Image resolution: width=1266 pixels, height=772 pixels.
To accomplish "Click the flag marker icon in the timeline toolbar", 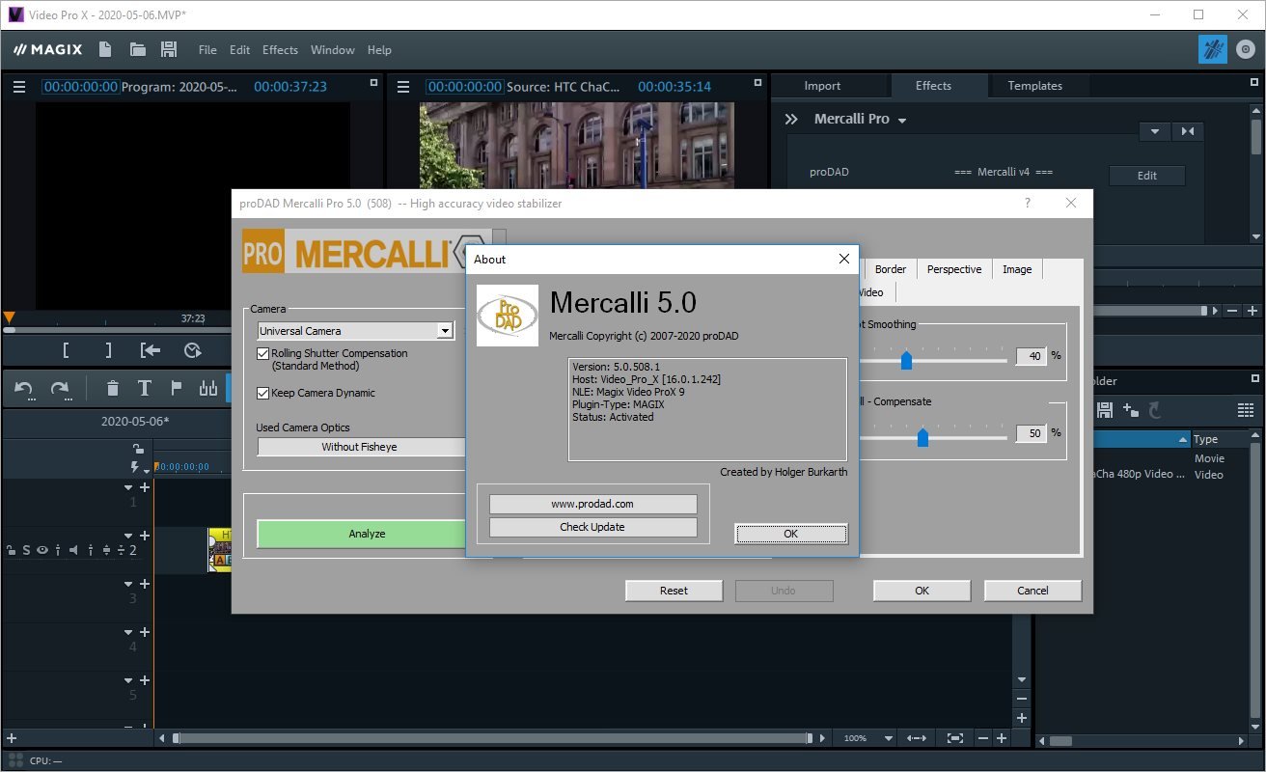I will point(177,388).
